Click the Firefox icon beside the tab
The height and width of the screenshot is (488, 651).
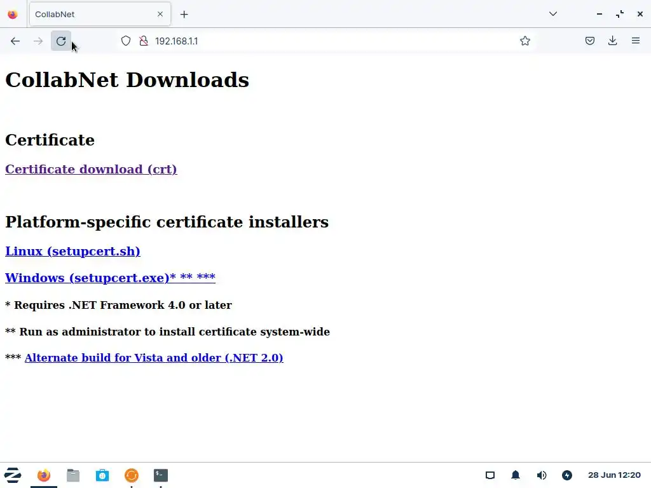pos(13,15)
